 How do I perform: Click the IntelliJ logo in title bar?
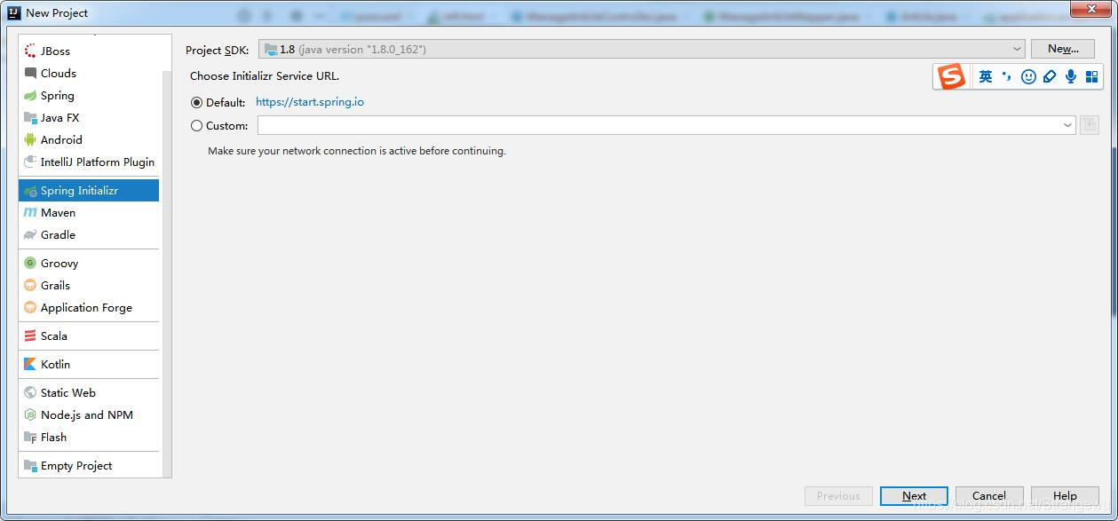[x=14, y=12]
